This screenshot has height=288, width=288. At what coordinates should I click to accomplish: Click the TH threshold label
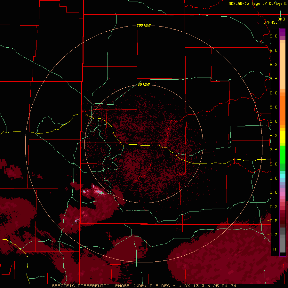click(275, 249)
